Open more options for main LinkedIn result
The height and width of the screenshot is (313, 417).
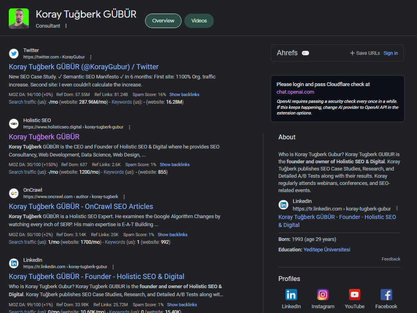(x=113, y=267)
